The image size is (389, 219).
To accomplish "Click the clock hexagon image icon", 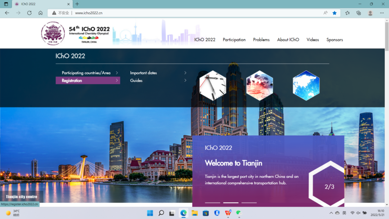I will (x=213, y=85).
